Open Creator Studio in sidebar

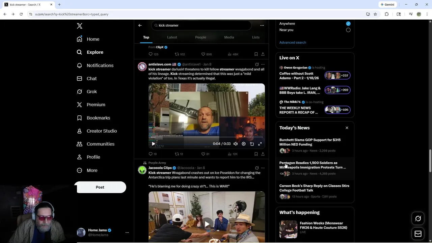click(x=97, y=131)
